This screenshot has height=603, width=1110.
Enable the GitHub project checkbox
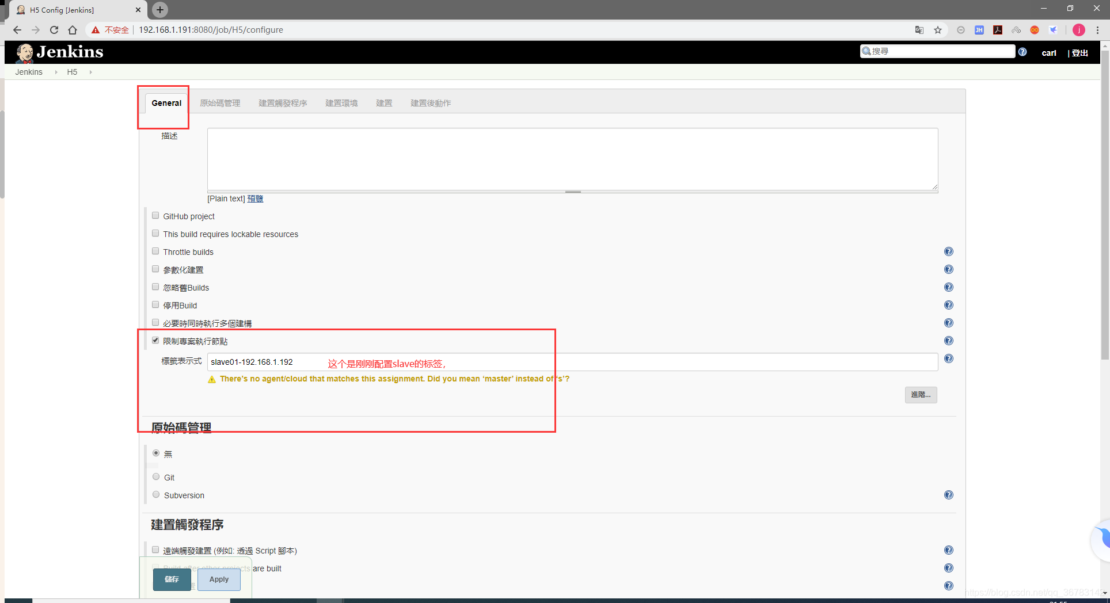click(x=155, y=216)
